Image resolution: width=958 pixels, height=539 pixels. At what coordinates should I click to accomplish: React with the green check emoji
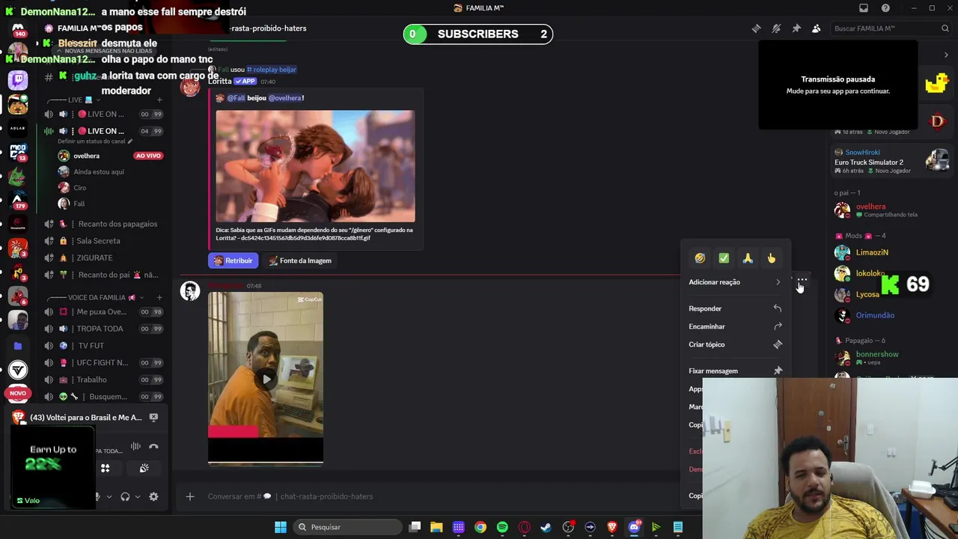(x=724, y=258)
